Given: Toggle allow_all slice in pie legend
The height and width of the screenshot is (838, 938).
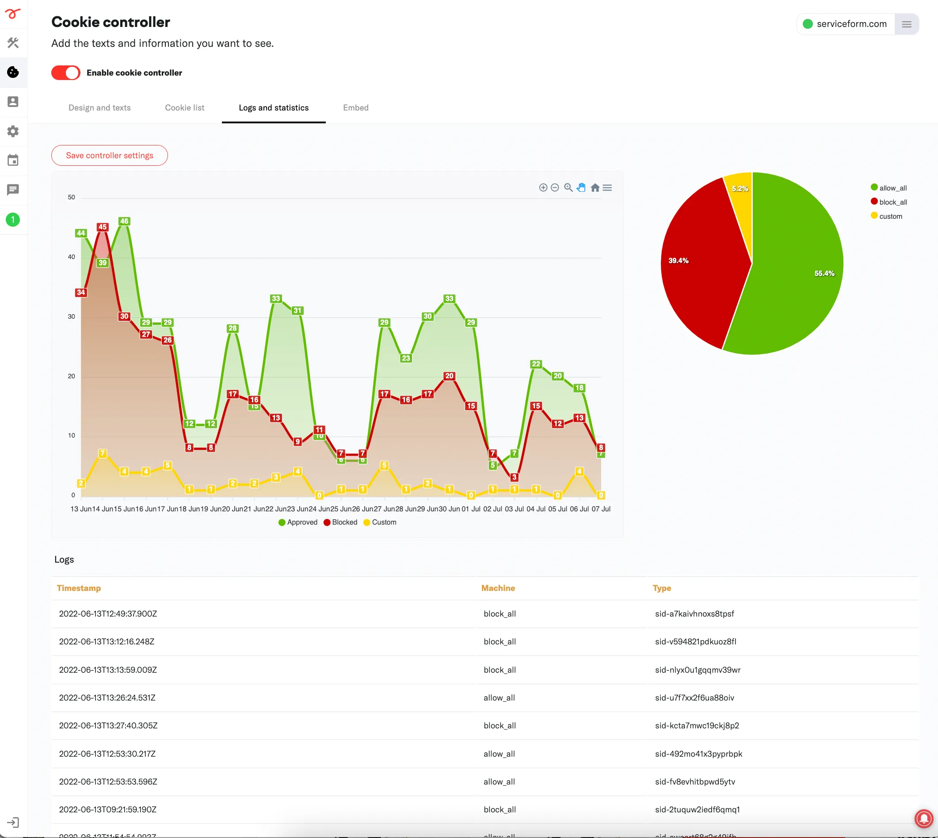Looking at the screenshot, I should click(x=888, y=188).
